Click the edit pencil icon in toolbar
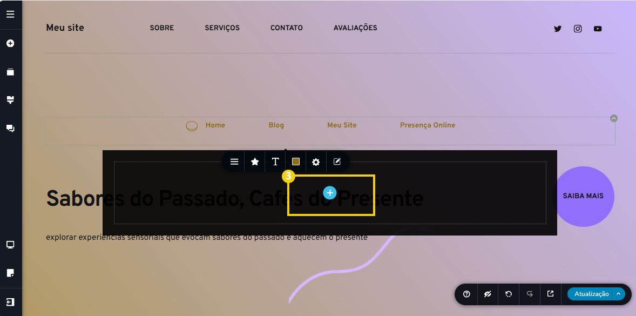This screenshot has width=636, height=316. point(337,162)
